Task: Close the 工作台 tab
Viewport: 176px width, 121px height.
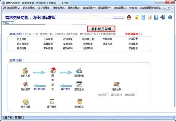Action: click(x=13, y=23)
